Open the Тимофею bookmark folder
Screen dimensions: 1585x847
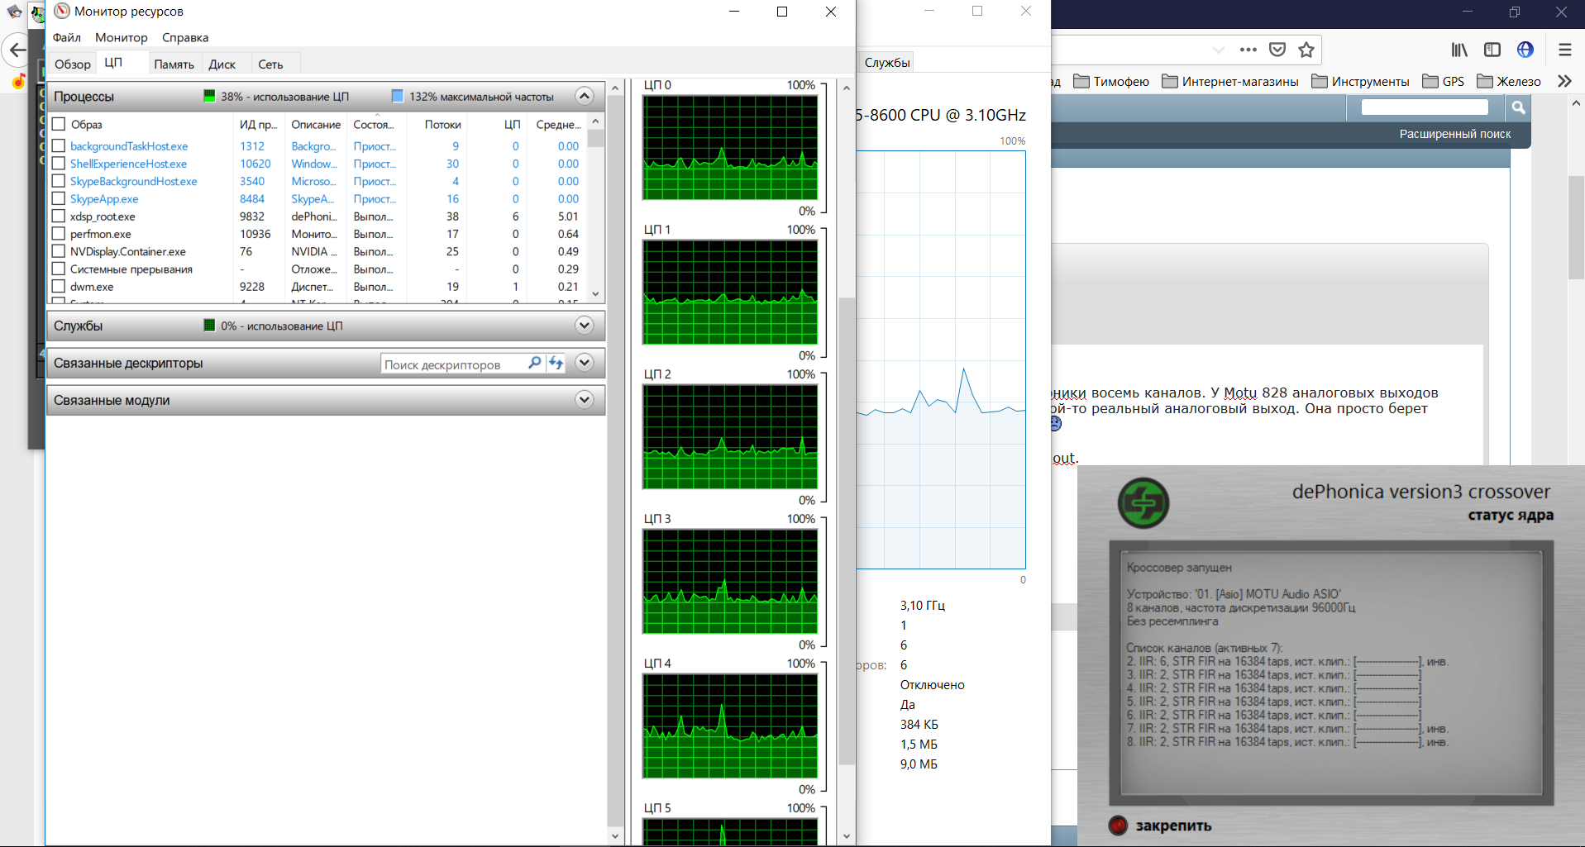click(1111, 81)
